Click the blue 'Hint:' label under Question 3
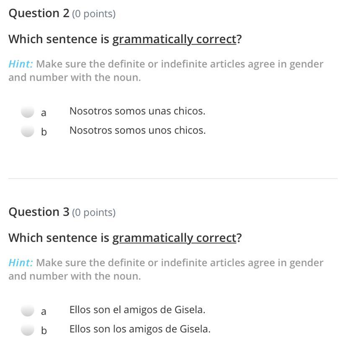This screenshot has height=348, width=346. coord(21,263)
